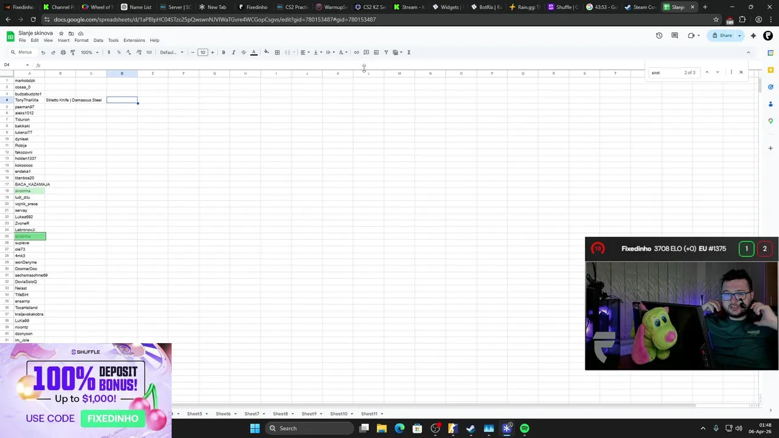Screen dimensions: 779x438
Task: Open the Tools menu
Action: [113, 40]
